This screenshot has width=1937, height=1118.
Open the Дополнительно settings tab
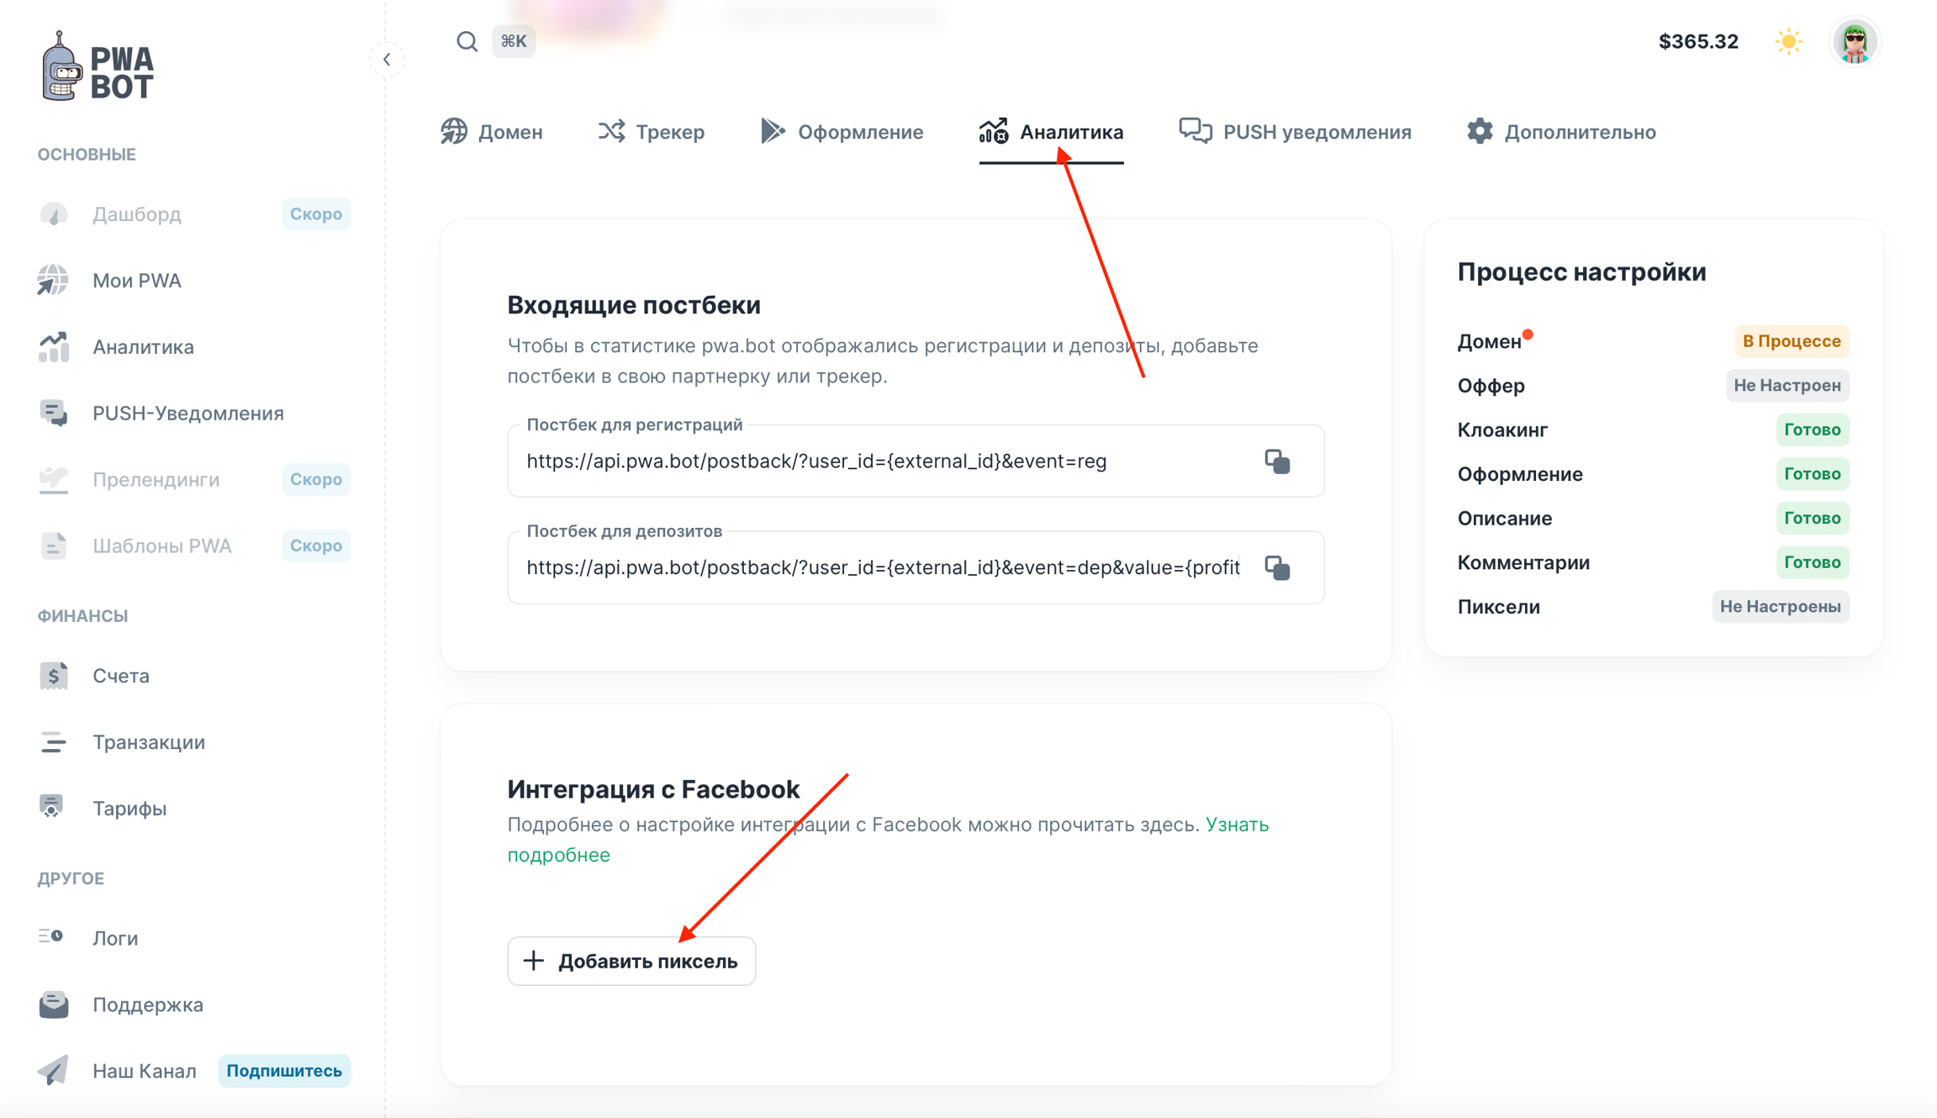click(1561, 132)
